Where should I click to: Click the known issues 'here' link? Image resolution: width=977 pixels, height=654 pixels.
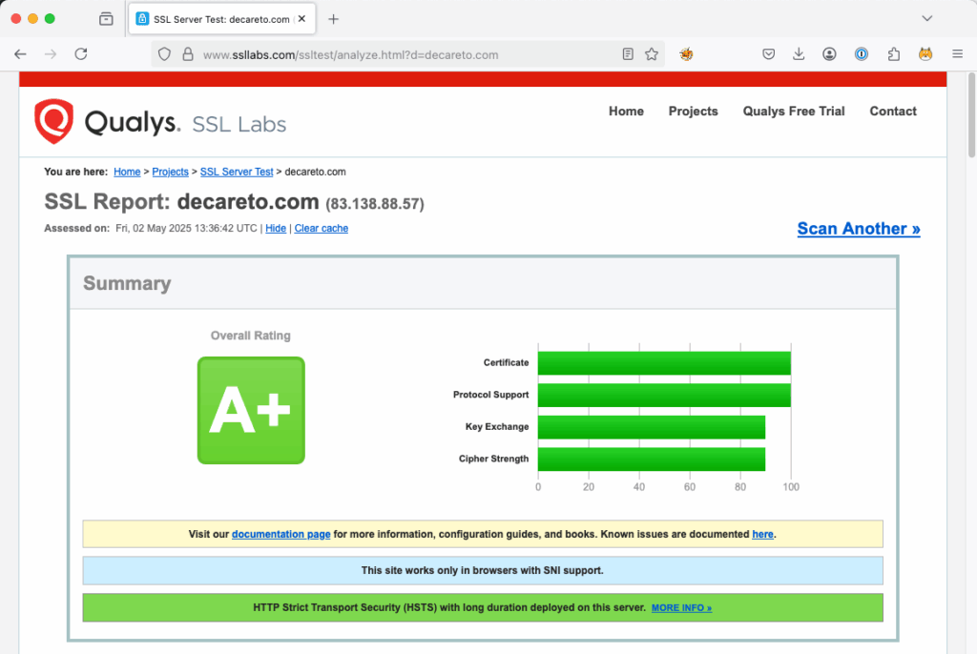click(x=762, y=535)
